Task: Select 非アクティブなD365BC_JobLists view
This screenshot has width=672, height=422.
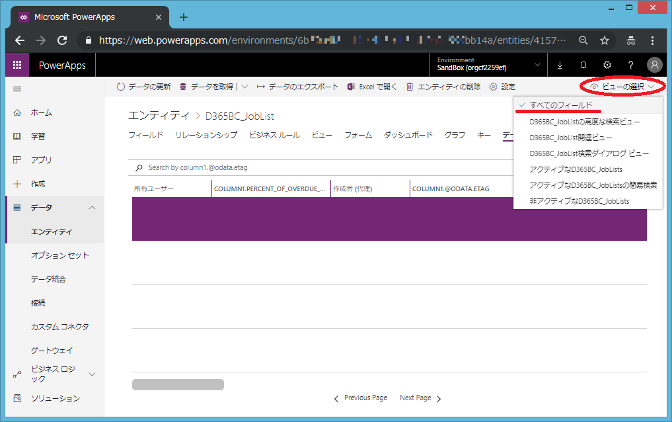Action: (588, 201)
